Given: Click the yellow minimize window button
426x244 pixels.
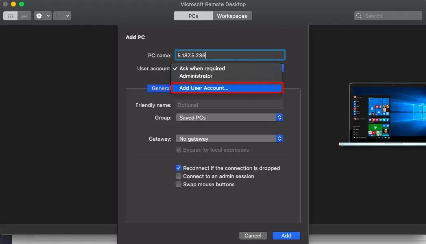Looking at the screenshot, I should pyautogui.click(x=13, y=4).
